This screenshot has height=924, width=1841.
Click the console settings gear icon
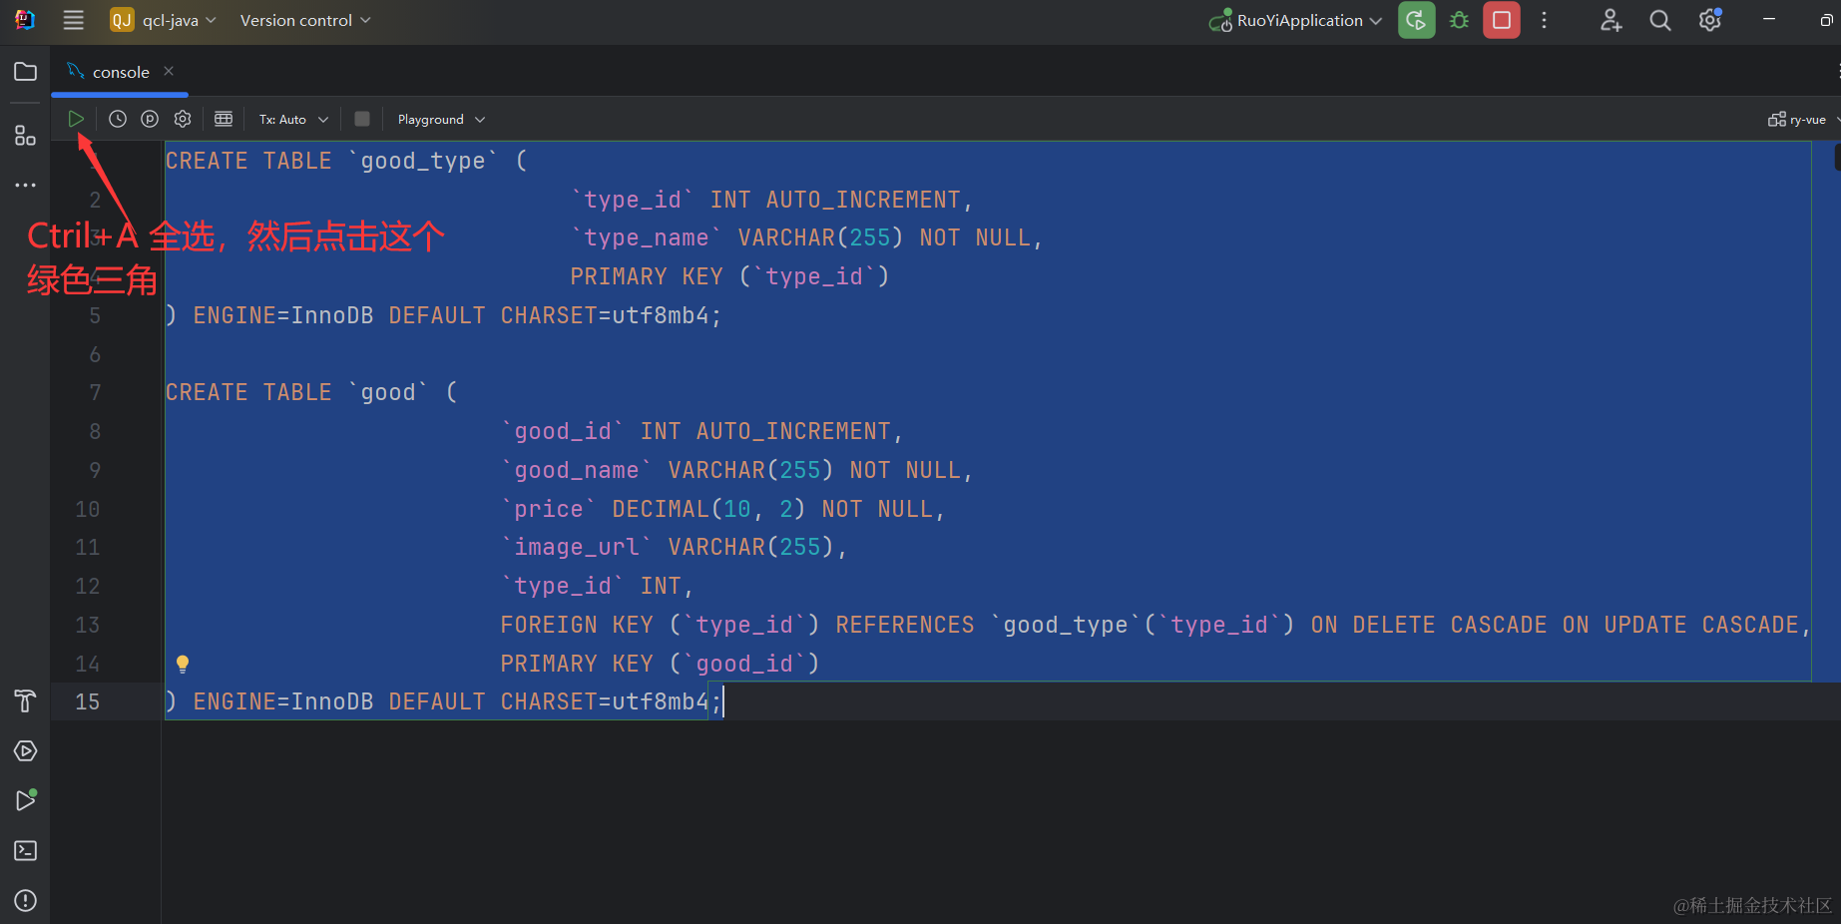[183, 119]
